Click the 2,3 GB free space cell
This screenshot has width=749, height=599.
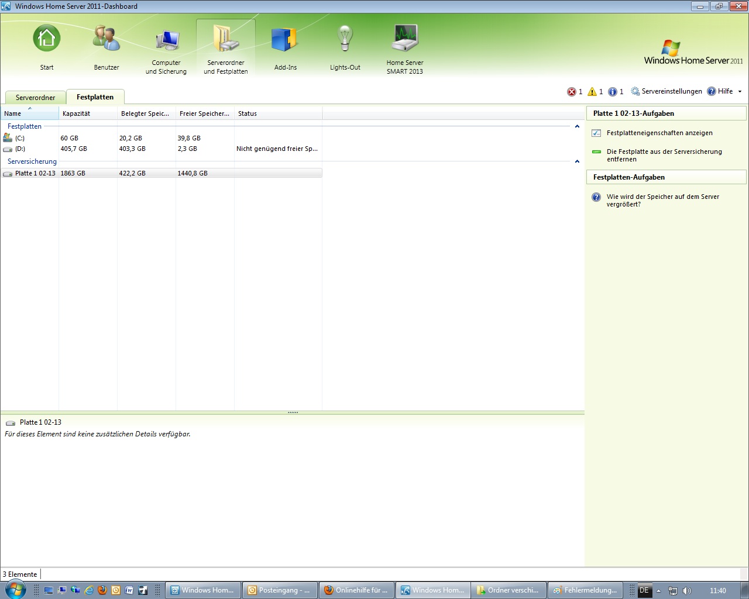click(x=187, y=149)
